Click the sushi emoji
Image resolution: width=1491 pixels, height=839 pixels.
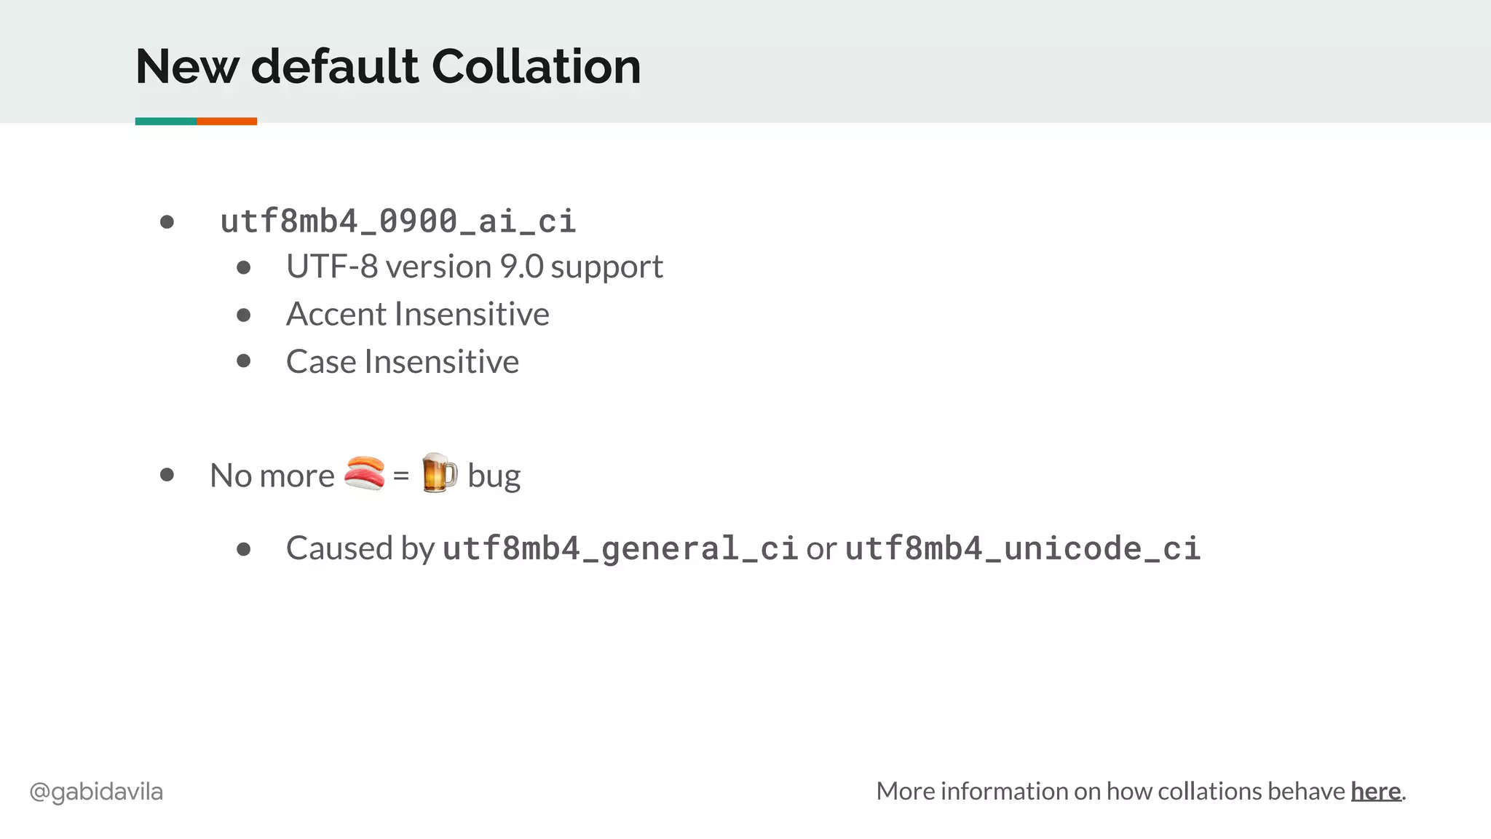(364, 473)
